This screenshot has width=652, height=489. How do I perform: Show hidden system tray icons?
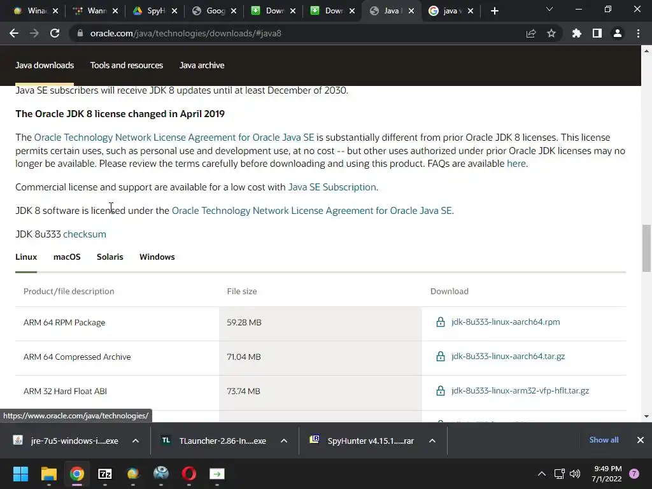541,474
